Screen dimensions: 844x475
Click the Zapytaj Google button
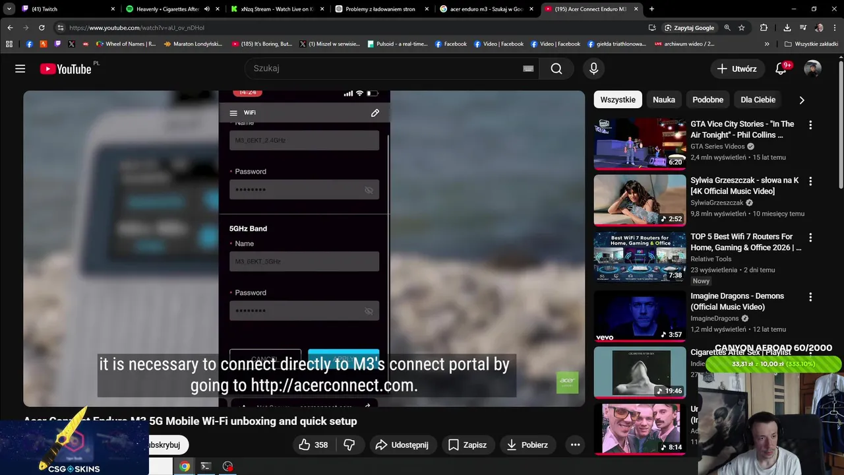click(x=690, y=28)
